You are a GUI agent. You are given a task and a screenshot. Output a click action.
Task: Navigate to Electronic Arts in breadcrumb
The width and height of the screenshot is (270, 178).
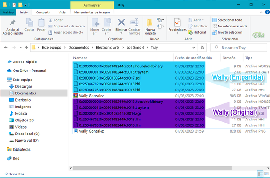pos(108,48)
